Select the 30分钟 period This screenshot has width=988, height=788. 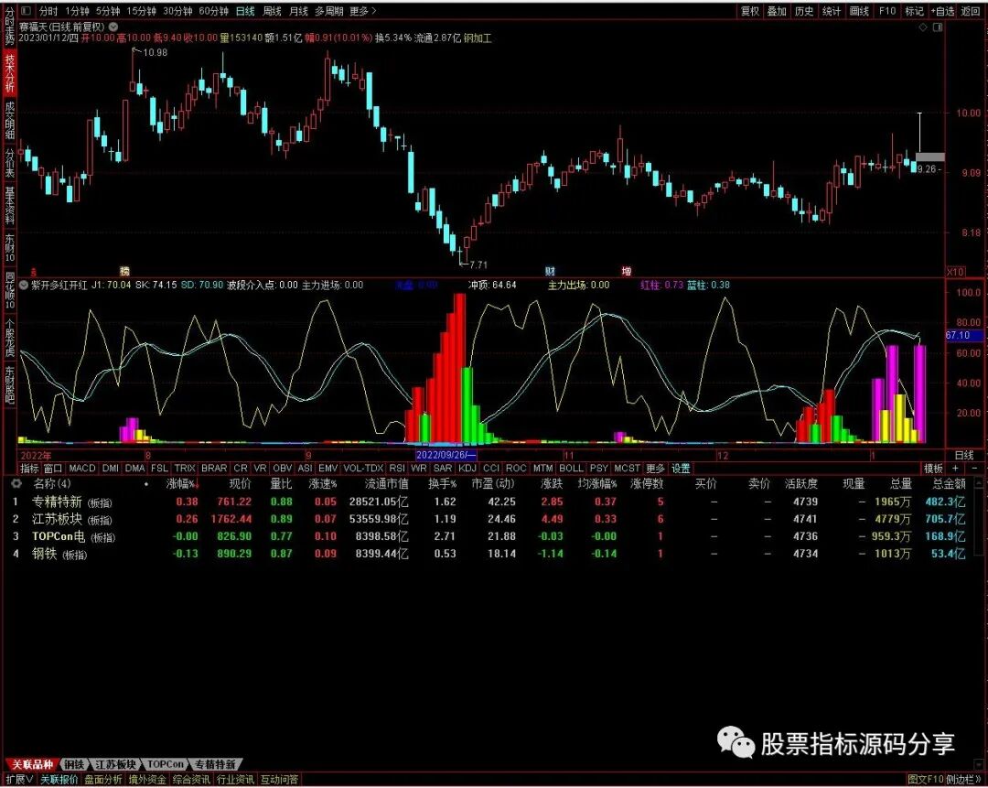177,11
